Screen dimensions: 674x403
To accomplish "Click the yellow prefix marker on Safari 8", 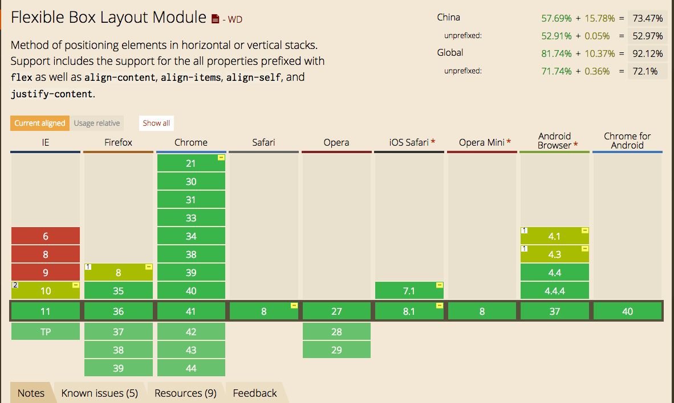I will (x=294, y=306).
